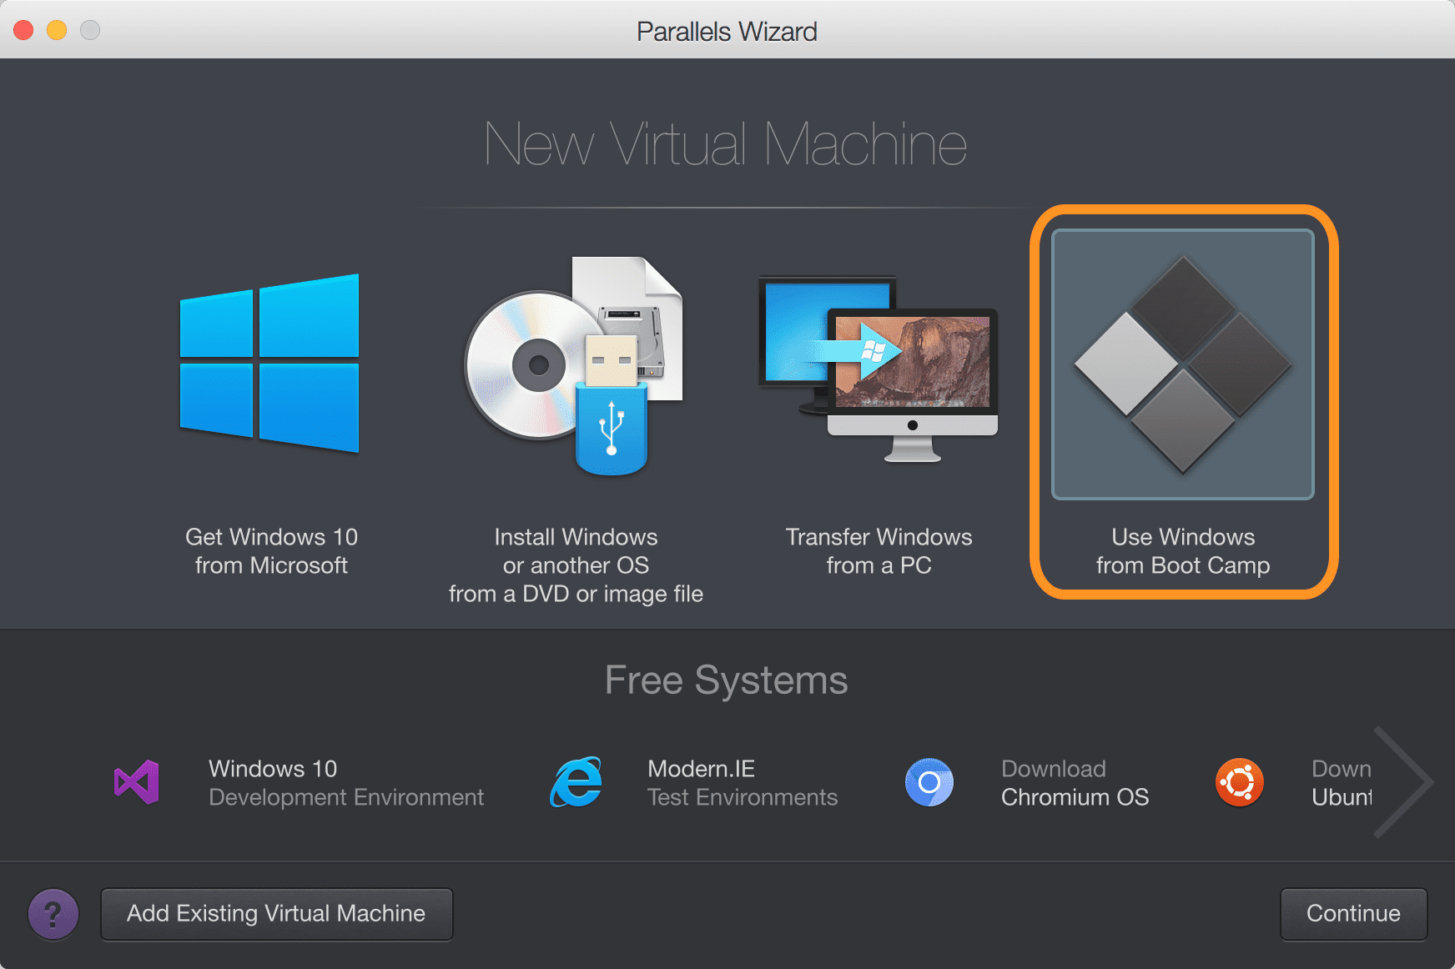The height and width of the screenshot is (969, 1455).
Task: Show more free systems with right arrow
Action: click(1403, 782)
